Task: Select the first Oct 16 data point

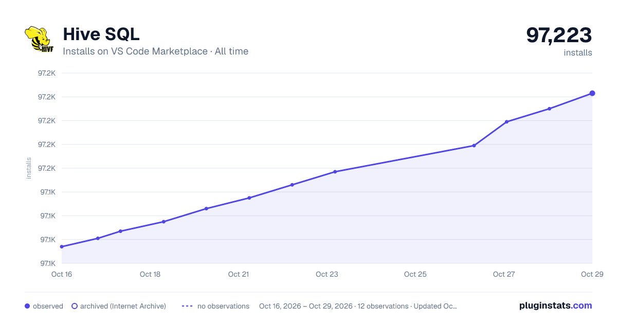Action: tap(62, 247)
